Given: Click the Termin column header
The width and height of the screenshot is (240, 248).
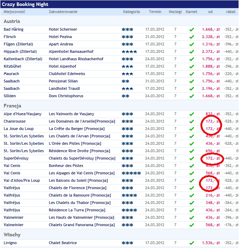Looking at the screenshot, I should coord(155,12).
